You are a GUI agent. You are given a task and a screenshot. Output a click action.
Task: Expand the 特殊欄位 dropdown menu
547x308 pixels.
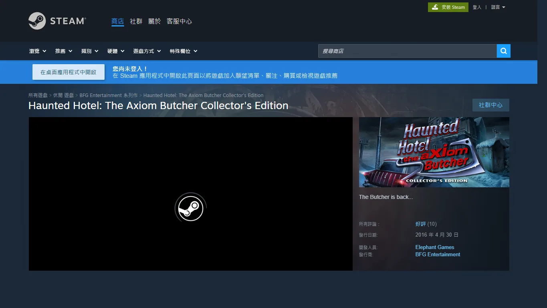click(x=184, y=51)
